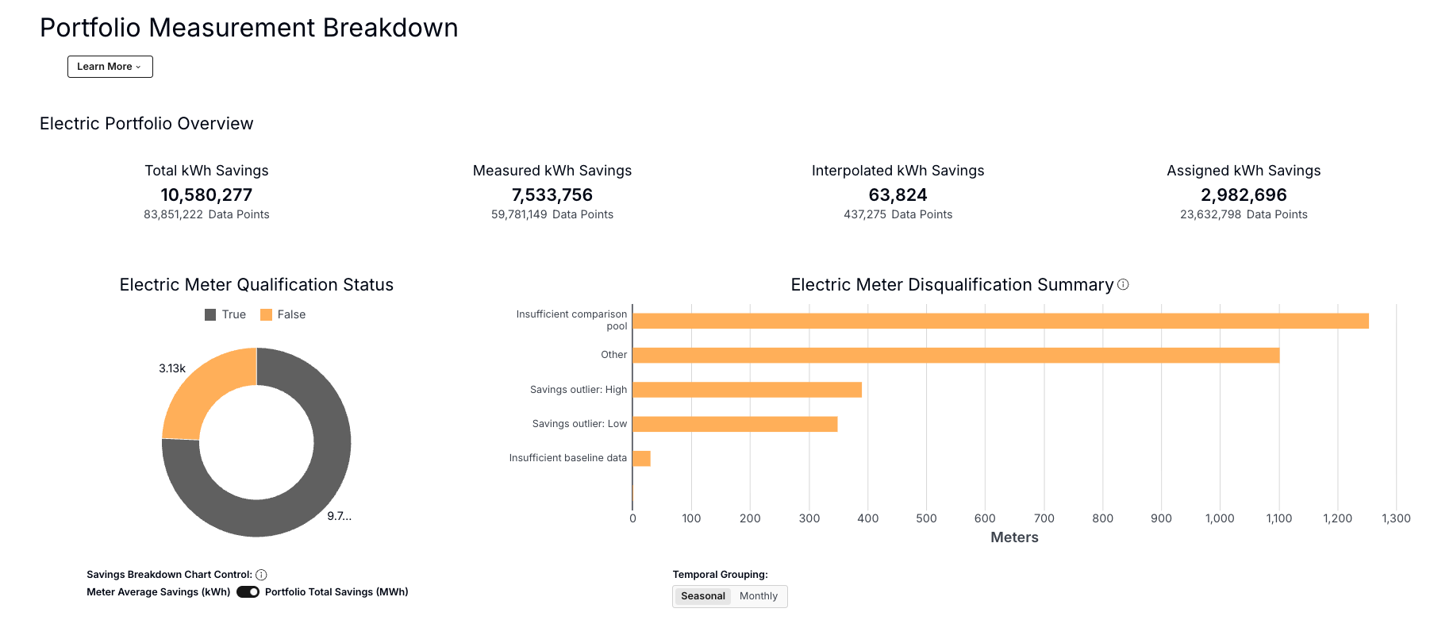This screenshot has height=620, width=1434.
Task: Select the Seasonal temporal grouping
Action: tap(702, 596)
